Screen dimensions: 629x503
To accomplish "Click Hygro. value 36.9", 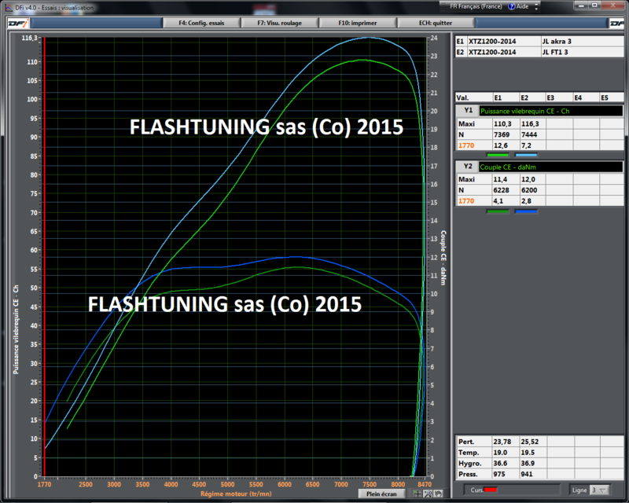I will pyautogui.click(x=533, y=463).
